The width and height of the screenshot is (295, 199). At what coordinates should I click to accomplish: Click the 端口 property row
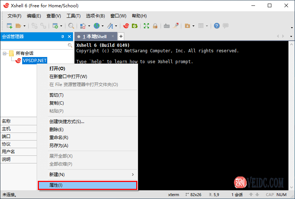19,137
